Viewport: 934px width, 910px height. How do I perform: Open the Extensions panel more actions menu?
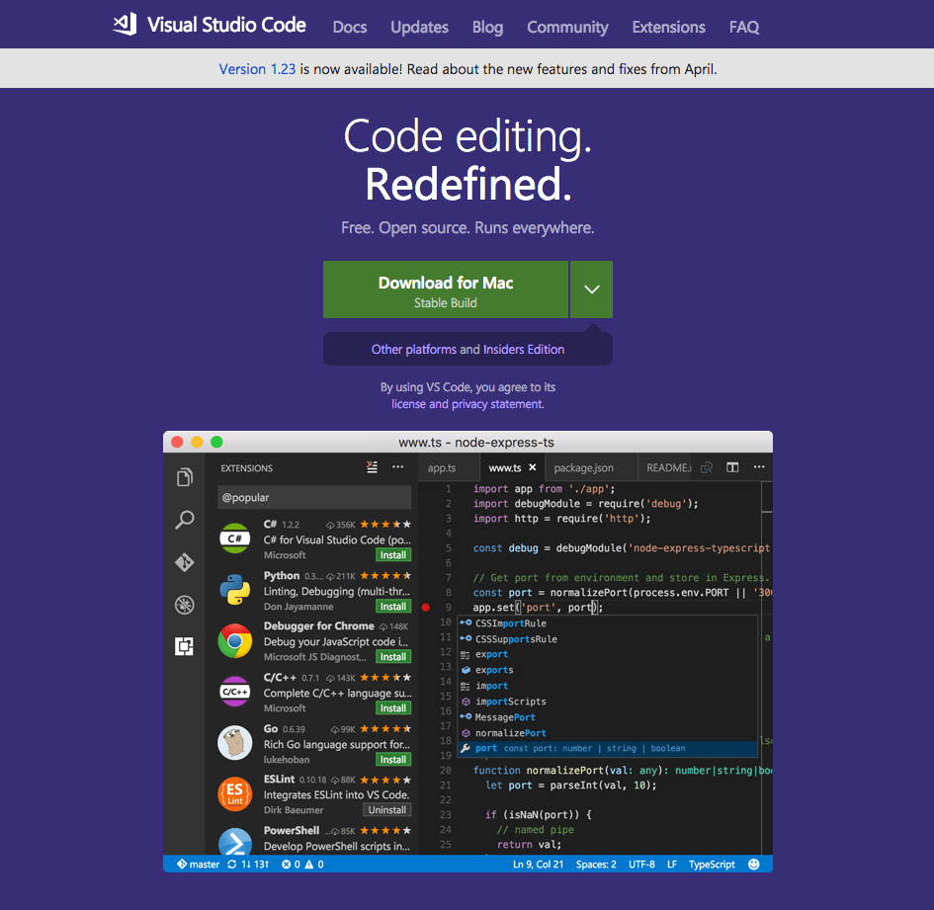(x=398, y=466)
